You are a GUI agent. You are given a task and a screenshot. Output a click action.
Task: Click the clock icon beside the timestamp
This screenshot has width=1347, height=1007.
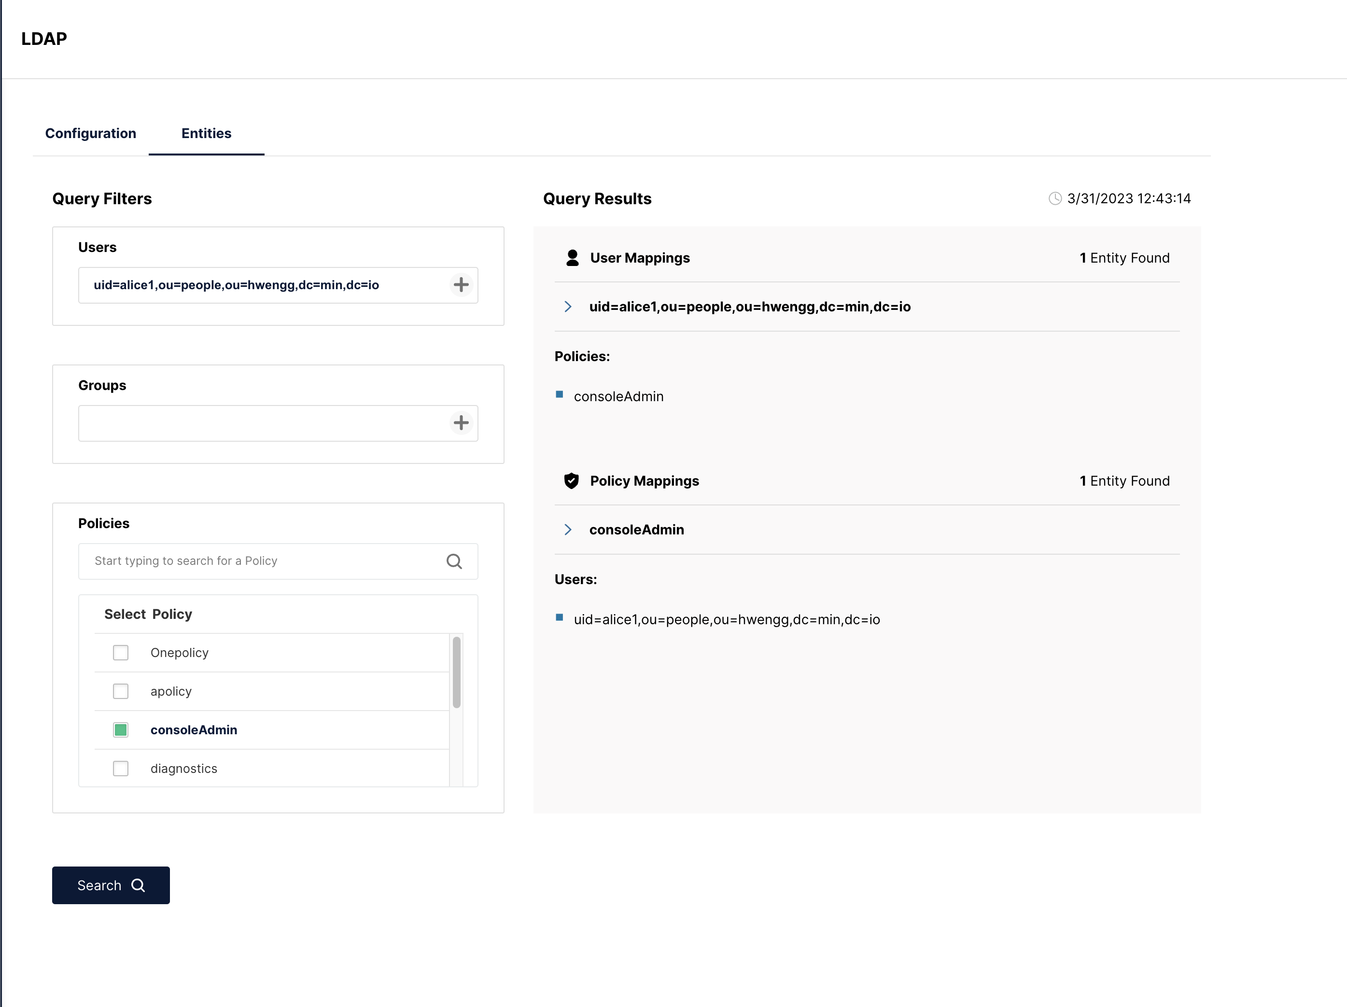[1055, 198]
